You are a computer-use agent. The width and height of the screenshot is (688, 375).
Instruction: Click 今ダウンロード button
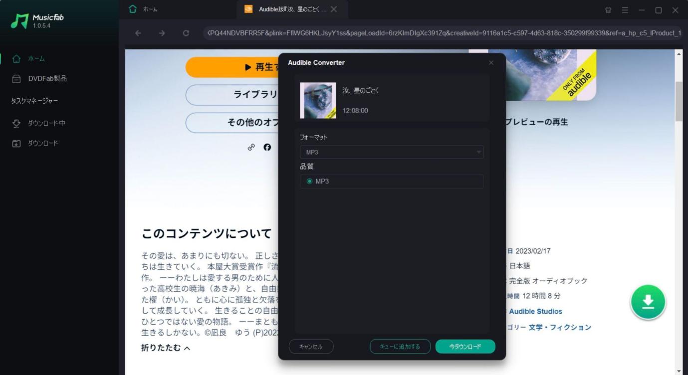tap(465, 347)
